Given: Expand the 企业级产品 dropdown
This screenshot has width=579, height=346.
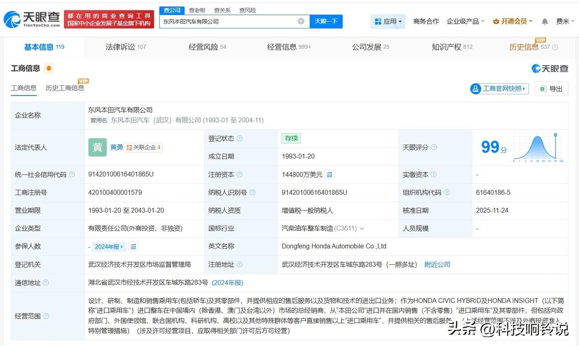Looking at the screenshot, I should point(465,21).
